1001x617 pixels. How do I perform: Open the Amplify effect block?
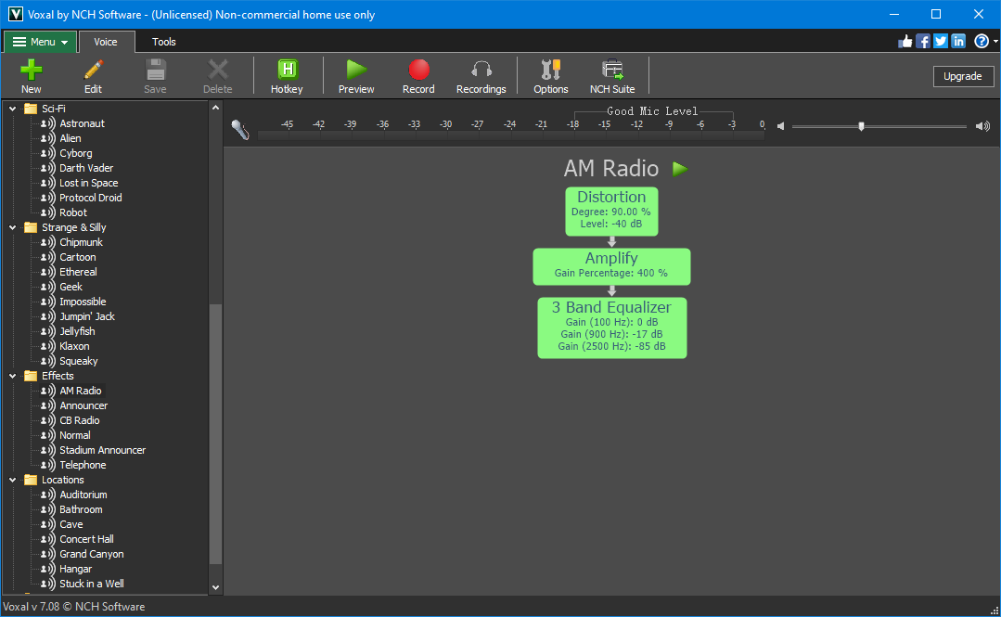click(611, 266)
